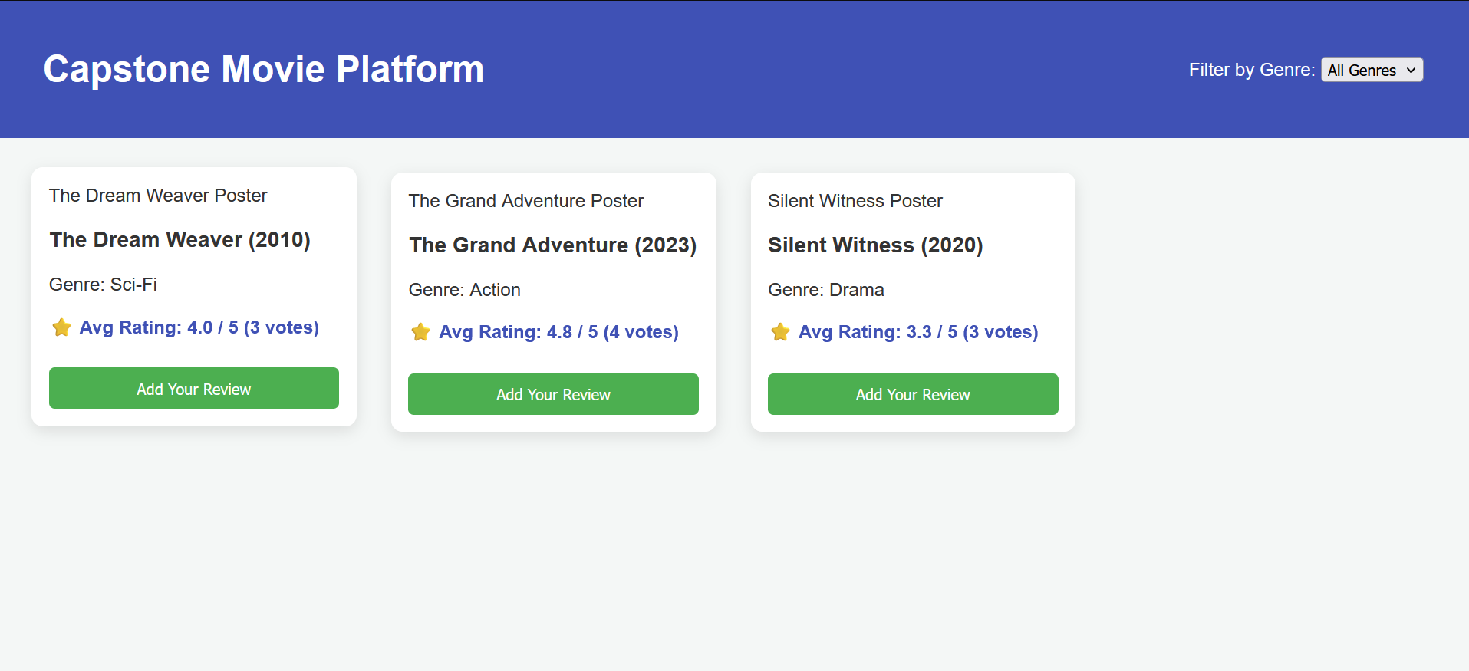Click the dropdown chevron arrow in genre filter
The width and height of the screenshot is (1469, 671).
pyautogui.click(x=1411, y=70)
